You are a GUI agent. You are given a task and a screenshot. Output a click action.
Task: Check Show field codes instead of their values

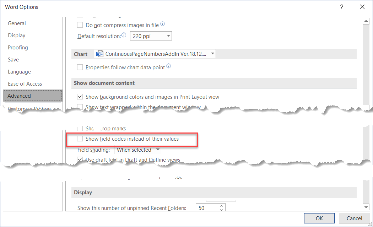80,139
